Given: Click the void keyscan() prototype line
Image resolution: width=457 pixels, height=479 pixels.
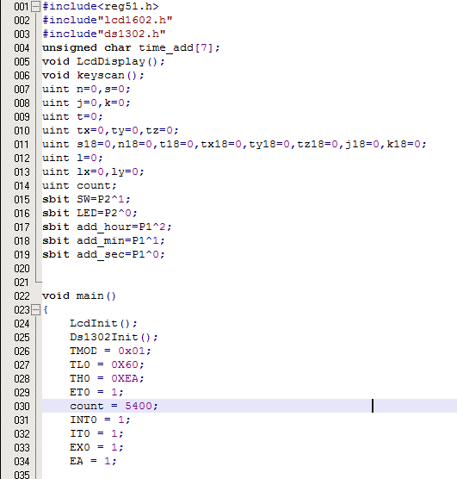Looking at the screenshot, I should pos(93,76).
